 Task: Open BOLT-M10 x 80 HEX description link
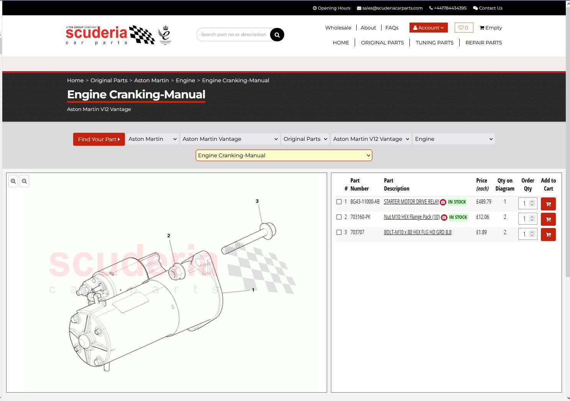tap(418, 232)
